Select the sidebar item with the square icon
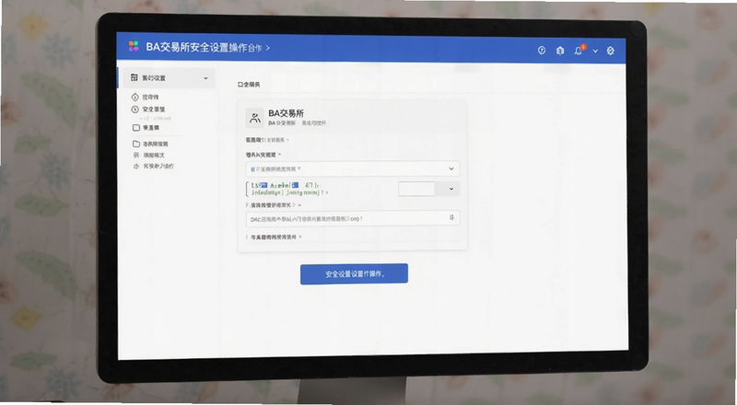 click(x=146, y=127)
